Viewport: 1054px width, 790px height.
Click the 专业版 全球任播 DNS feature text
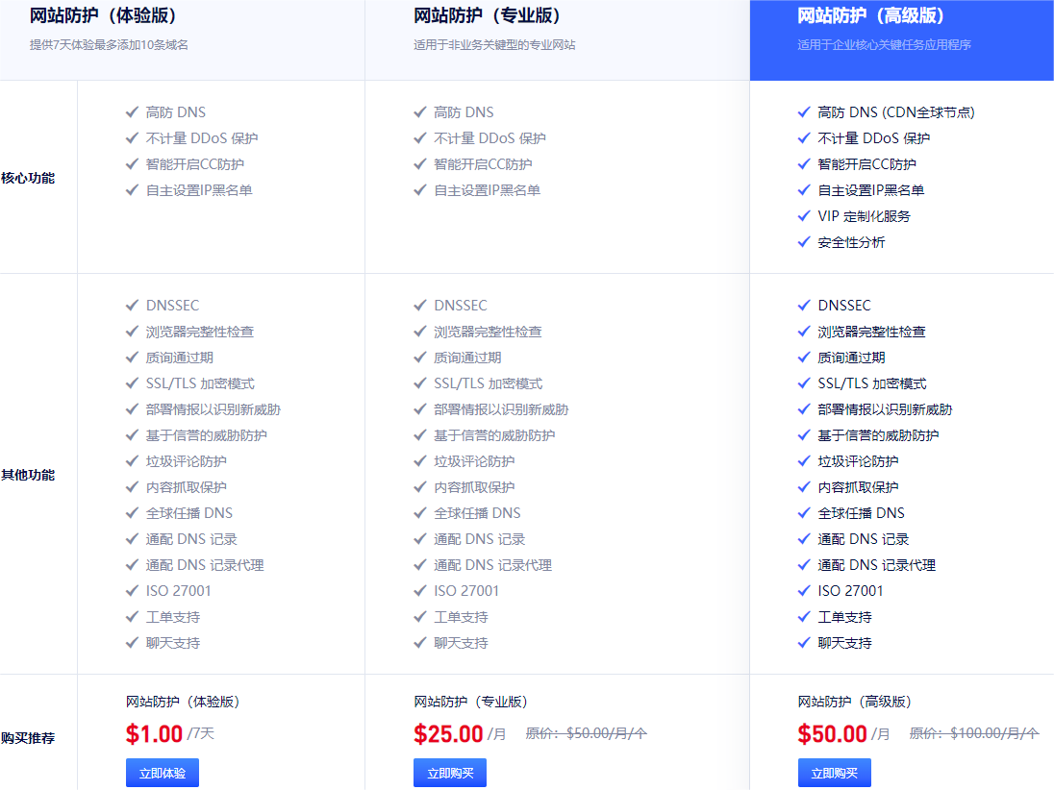(477, 513)
